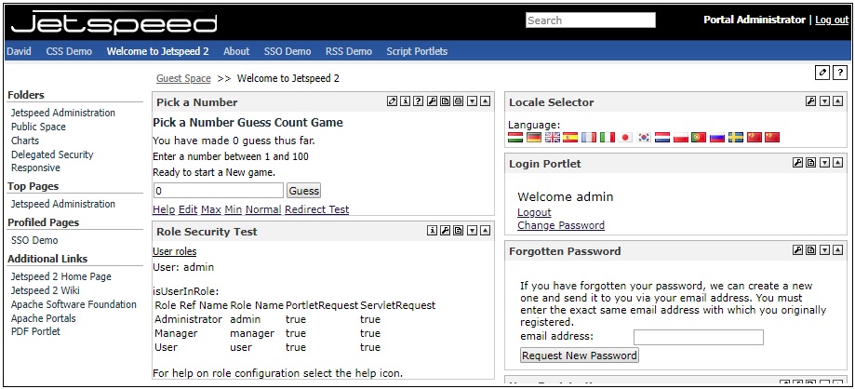Open the Script Portlets tab
This screenshot has width=855, height=389.
tap(417, 51)
